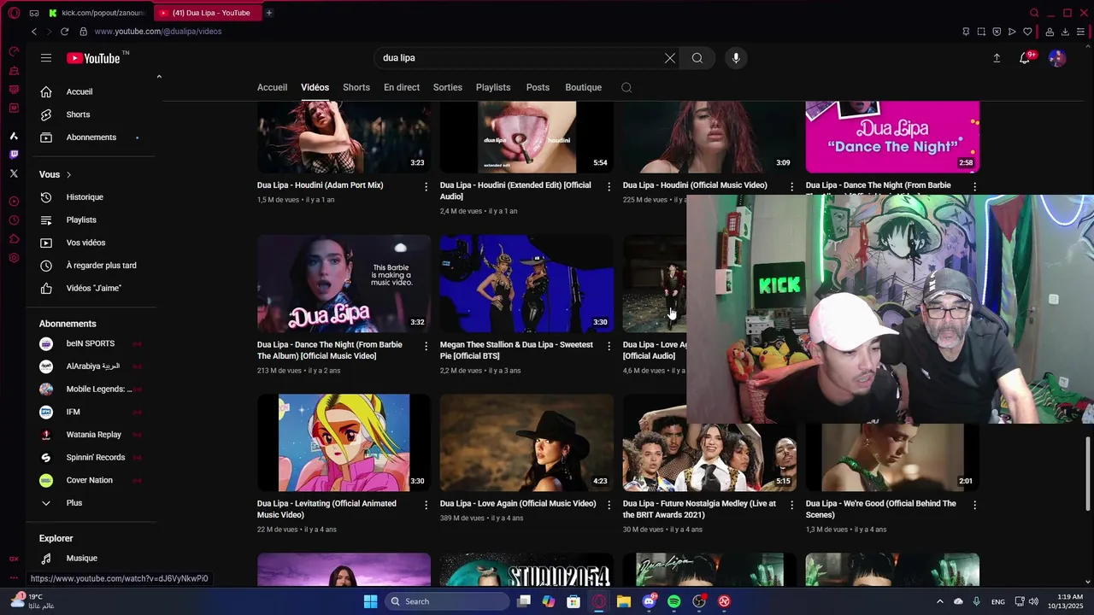Open Discord from the taskbar
The image size is (1094, 615).
pos(649,601)
